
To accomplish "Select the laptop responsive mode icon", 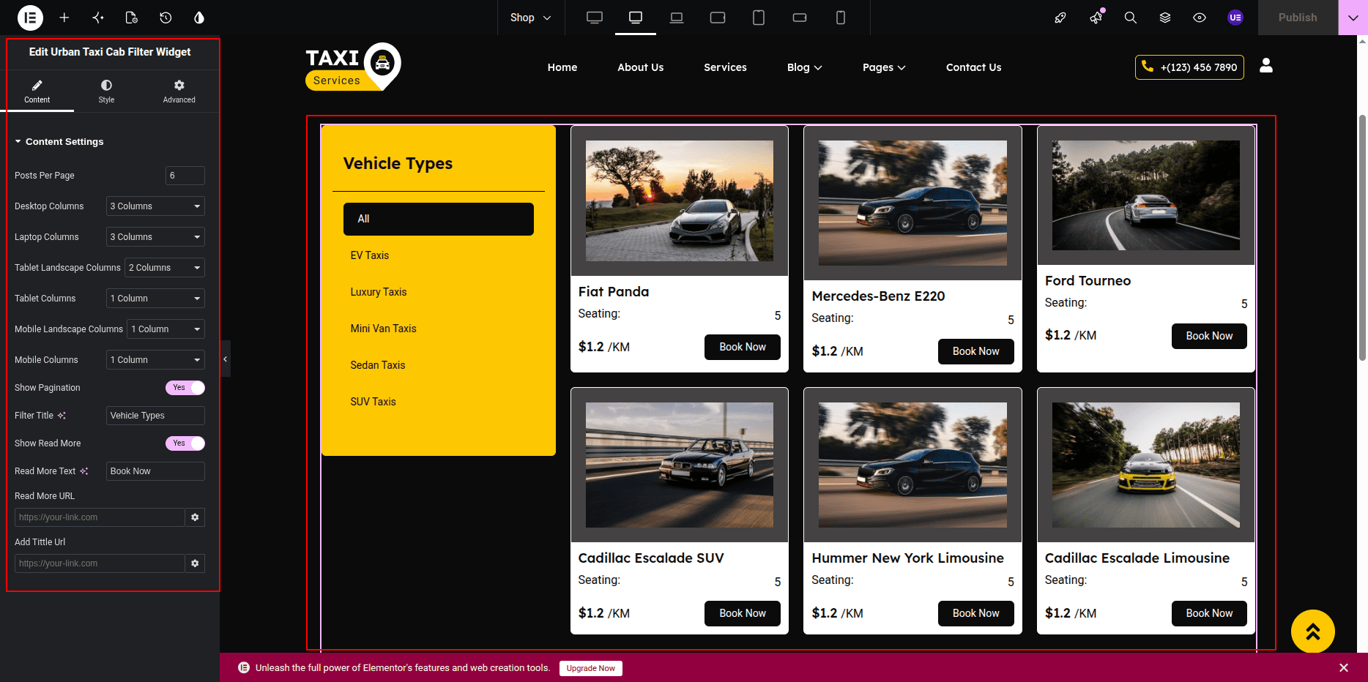I will tap(677, 18).
